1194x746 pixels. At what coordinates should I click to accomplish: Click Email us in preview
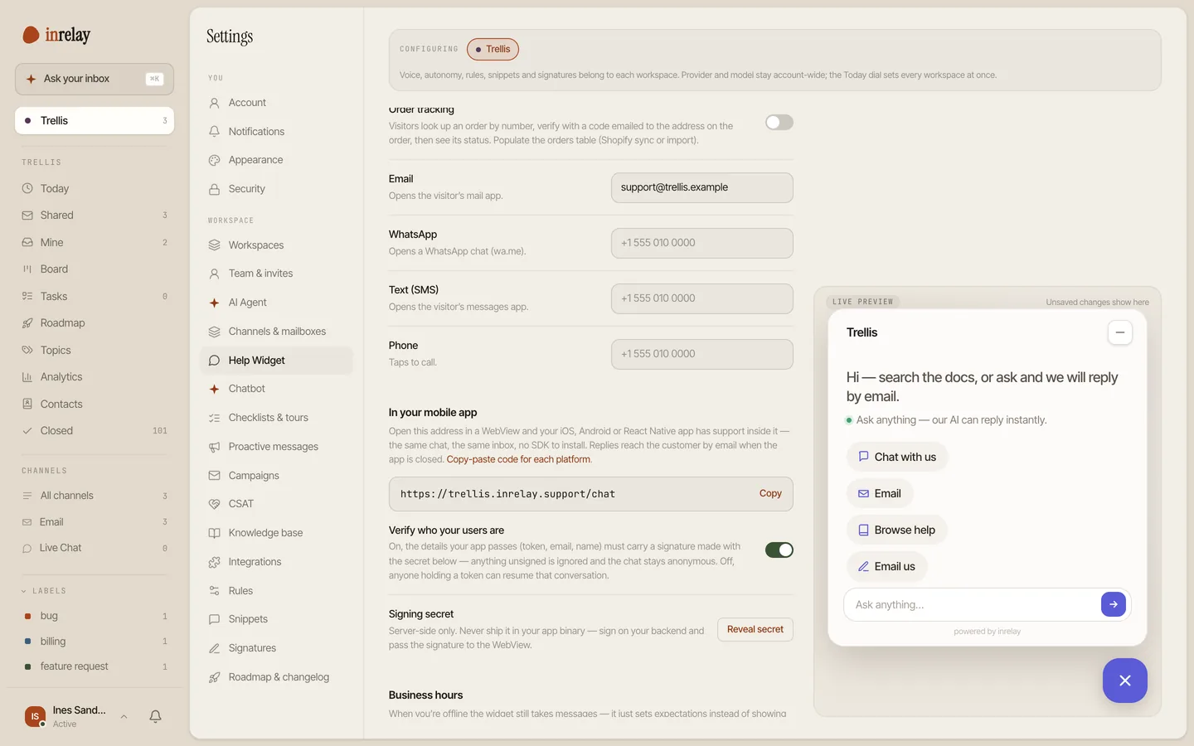[886, 566]
